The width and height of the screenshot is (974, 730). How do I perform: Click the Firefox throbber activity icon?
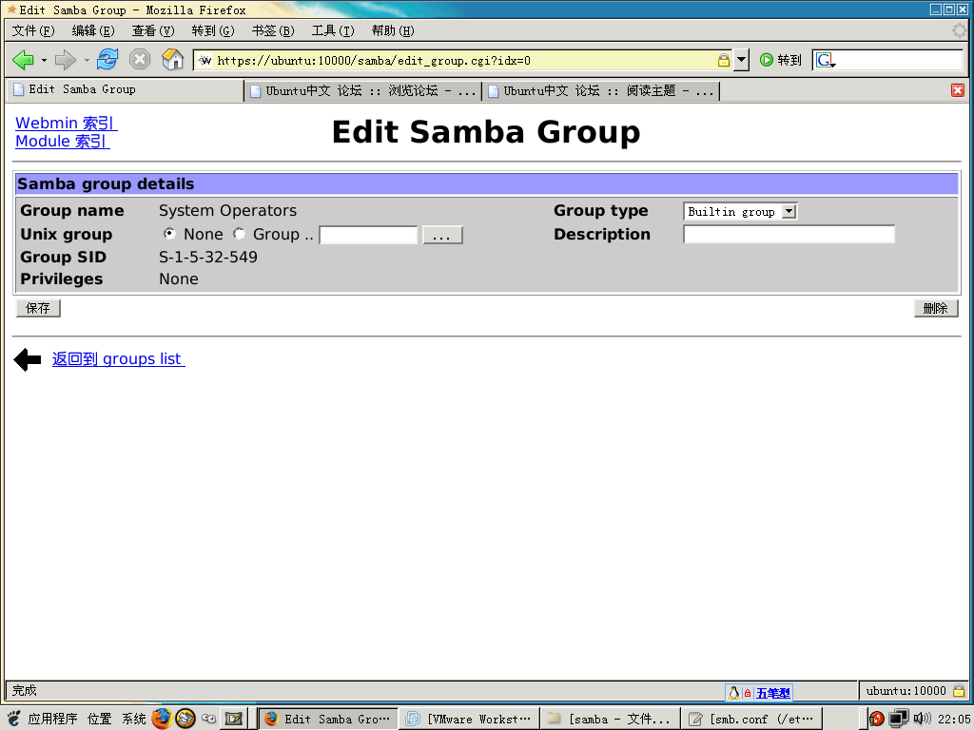[x=960, y=29]
